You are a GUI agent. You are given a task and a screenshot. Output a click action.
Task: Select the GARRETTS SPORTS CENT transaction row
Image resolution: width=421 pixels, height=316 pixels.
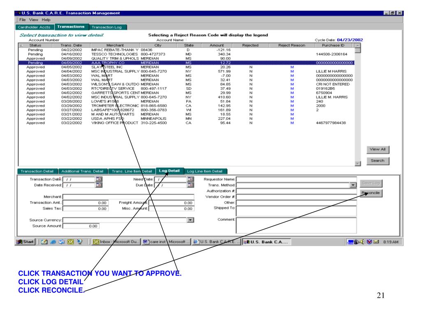point(186,93)
